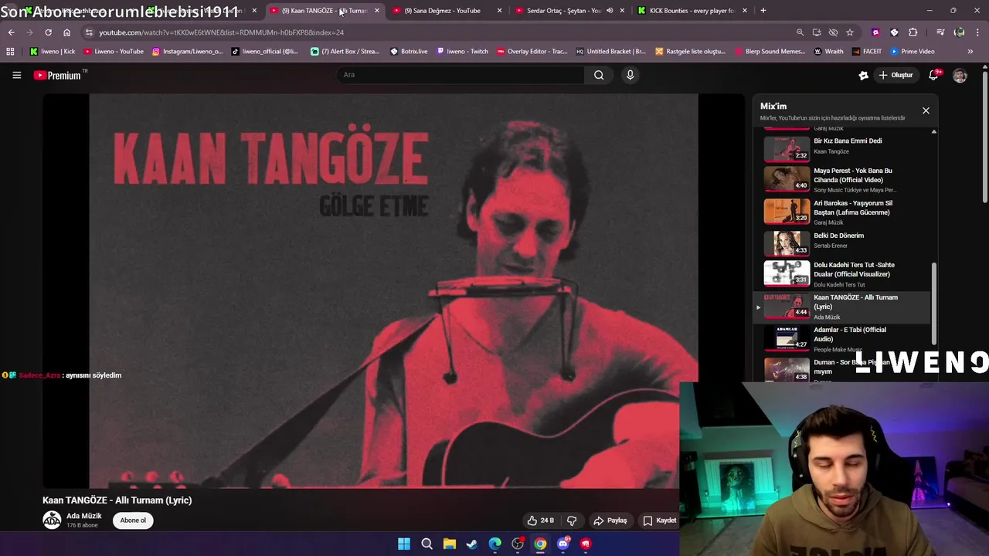This screenshot has height=556, width=989.
Task: Open Chrome three-dot menu
Action: click(x=978, y=32)
